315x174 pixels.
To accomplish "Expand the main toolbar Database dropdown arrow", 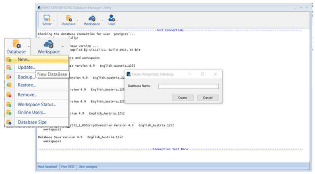I will [78, 20].
